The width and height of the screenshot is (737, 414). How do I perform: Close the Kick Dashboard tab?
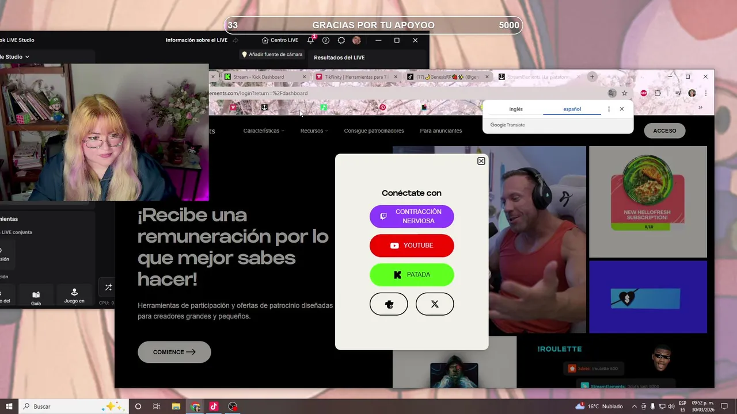coord(305,76)
